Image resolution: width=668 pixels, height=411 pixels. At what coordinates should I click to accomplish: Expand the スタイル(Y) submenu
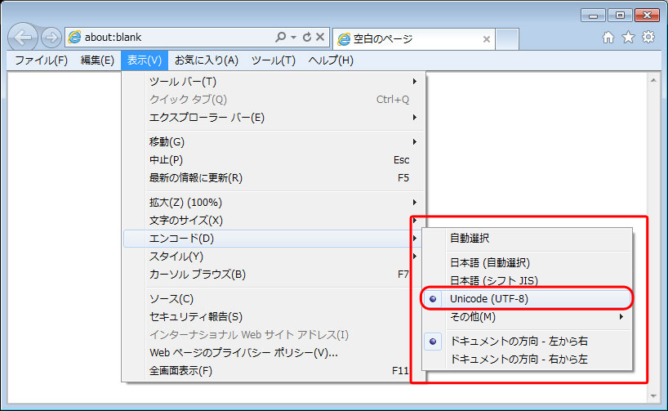[x=274, y=257]
